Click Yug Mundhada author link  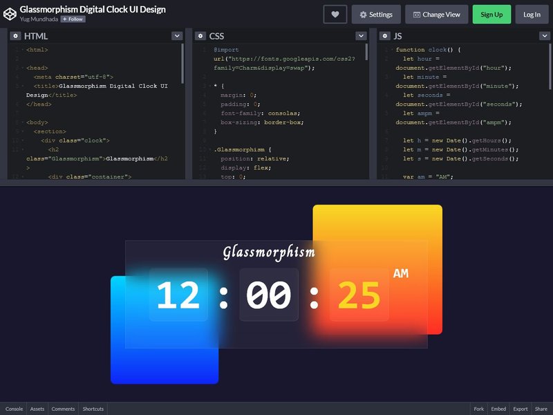[x=39, y=19]
